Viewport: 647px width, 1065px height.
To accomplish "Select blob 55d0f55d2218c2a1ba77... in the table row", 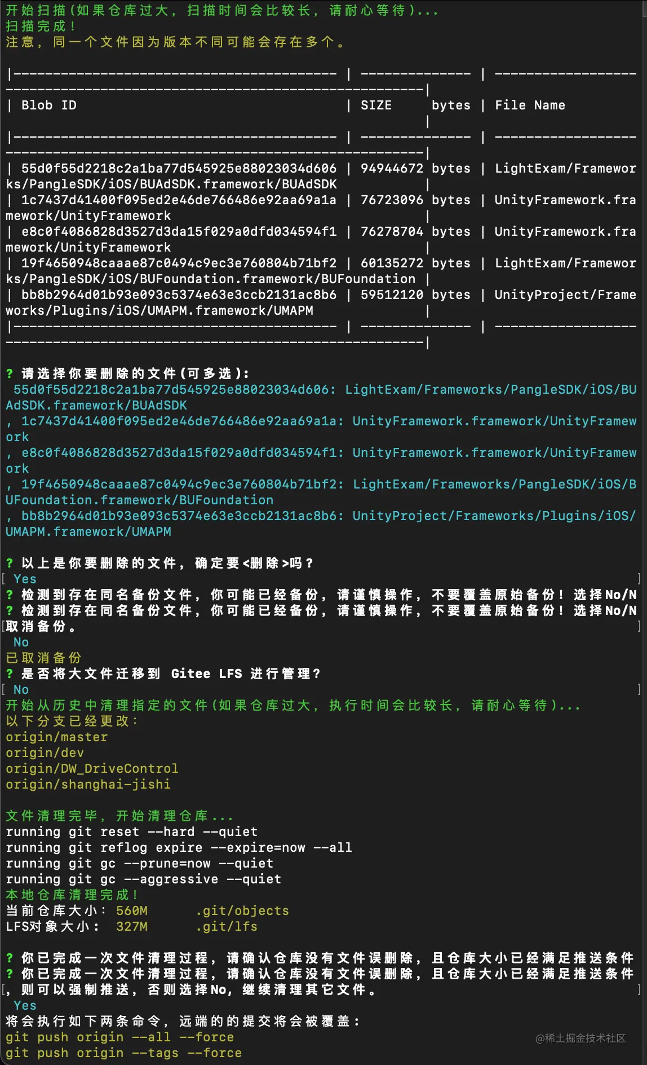I will [x=179, y=168].
